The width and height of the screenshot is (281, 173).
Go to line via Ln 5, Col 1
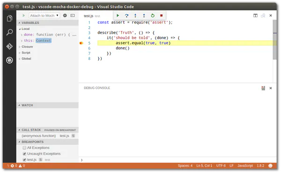click(x=204, y=166)
